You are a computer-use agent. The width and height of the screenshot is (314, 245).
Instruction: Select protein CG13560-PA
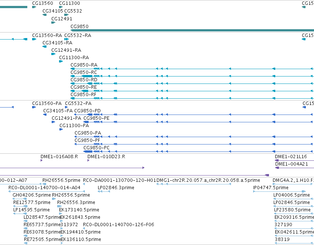click(47, 103)
